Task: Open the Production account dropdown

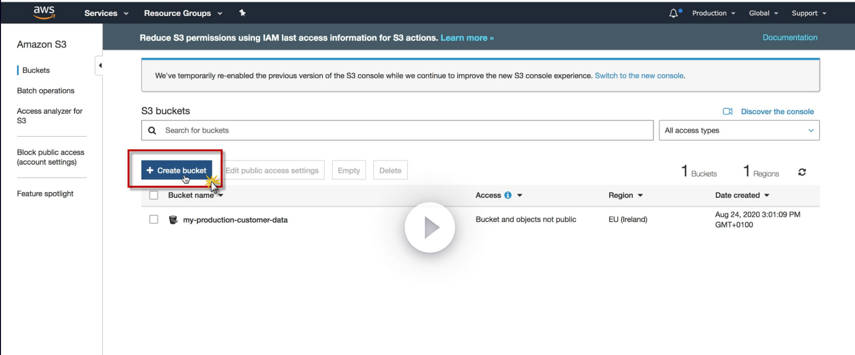Action: click(713, 13)
